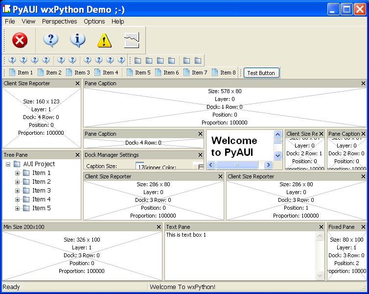Viewport: 369px width, 294px height.
Task: Click the yellow warning triangle icon
Action: click(x=104, y=40)
